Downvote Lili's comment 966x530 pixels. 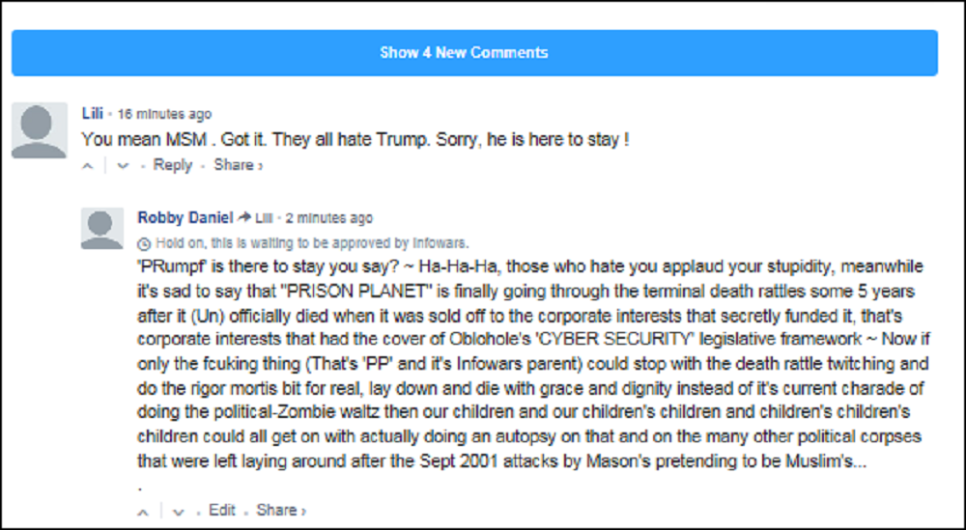click(x=123, y=166)
